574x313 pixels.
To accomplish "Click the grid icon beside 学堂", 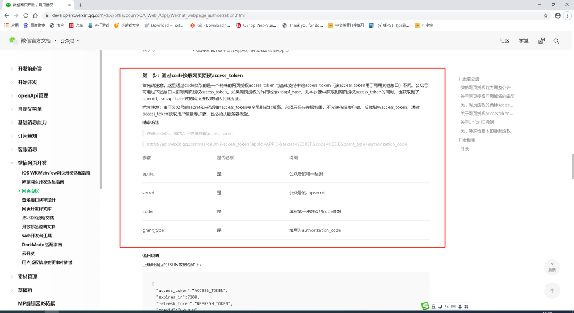I will pos(542,41).
